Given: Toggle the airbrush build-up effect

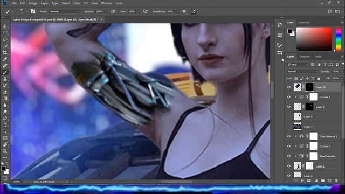Looking at the screenshot, I should pyautogui.click(x=146, y=11).
